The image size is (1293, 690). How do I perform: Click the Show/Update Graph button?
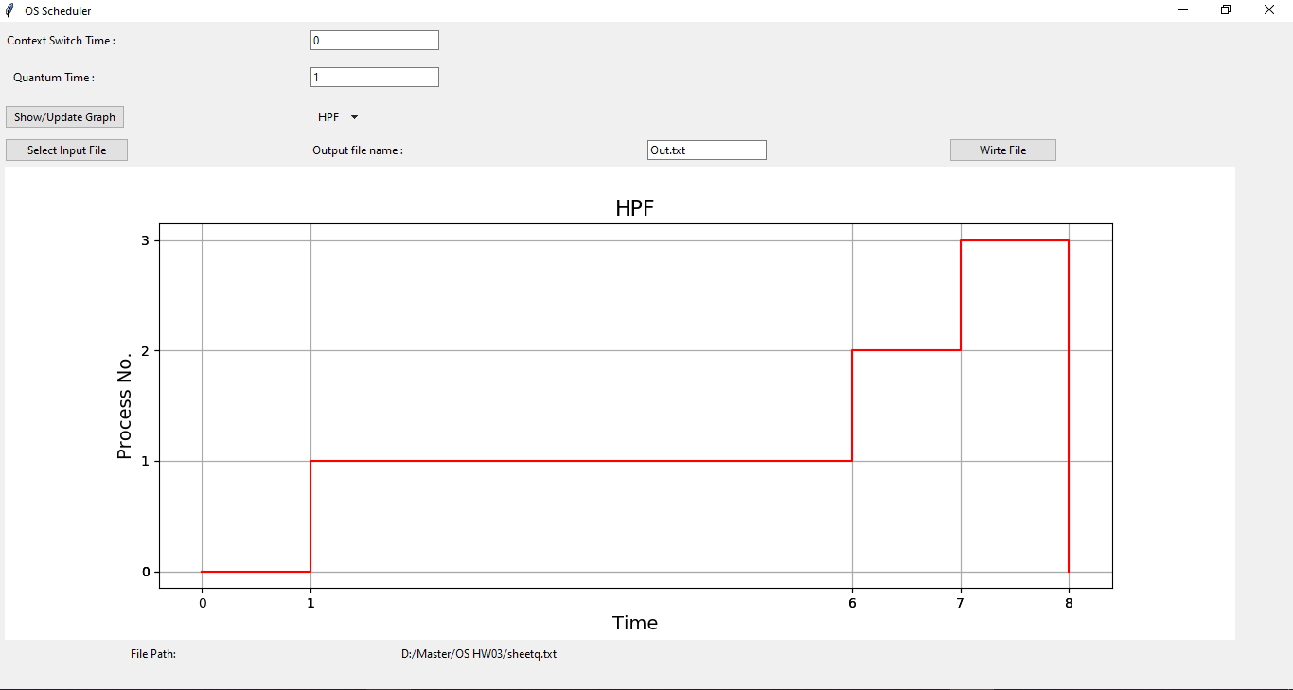tap(64, 117)
